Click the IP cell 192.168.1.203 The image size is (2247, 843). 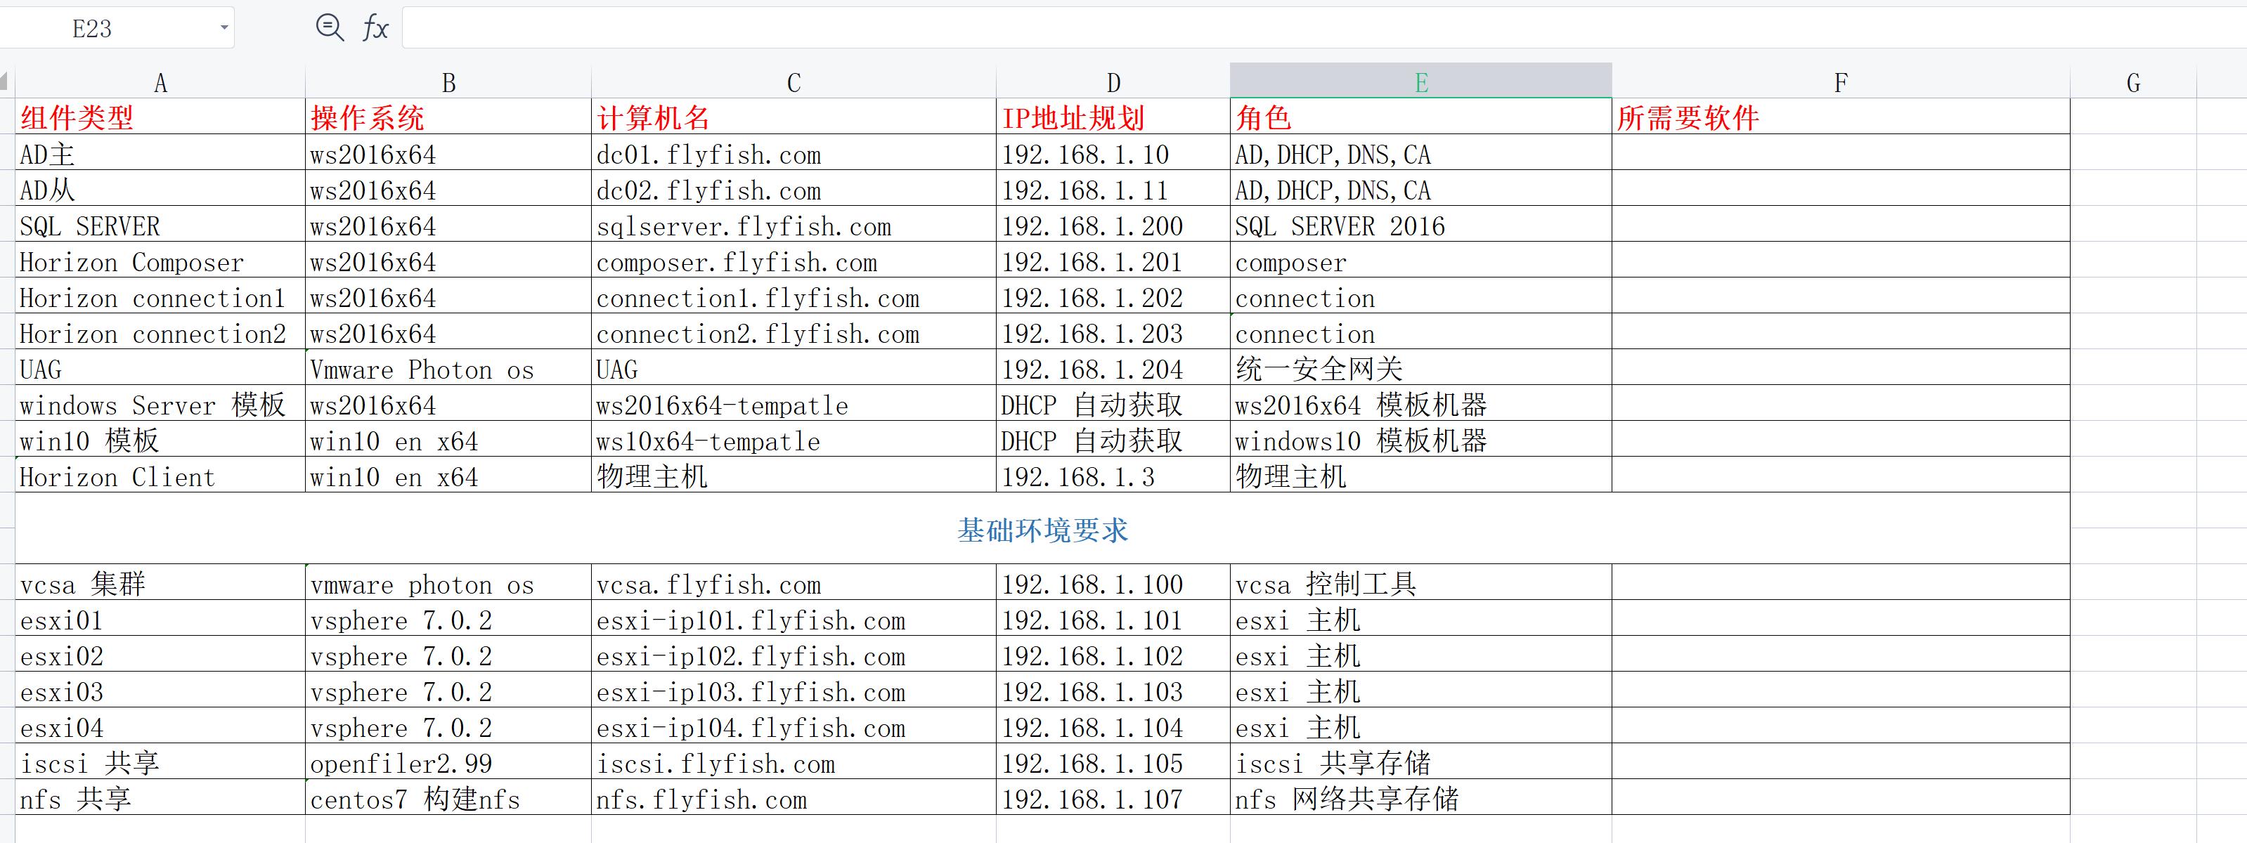pos(1113,332)
